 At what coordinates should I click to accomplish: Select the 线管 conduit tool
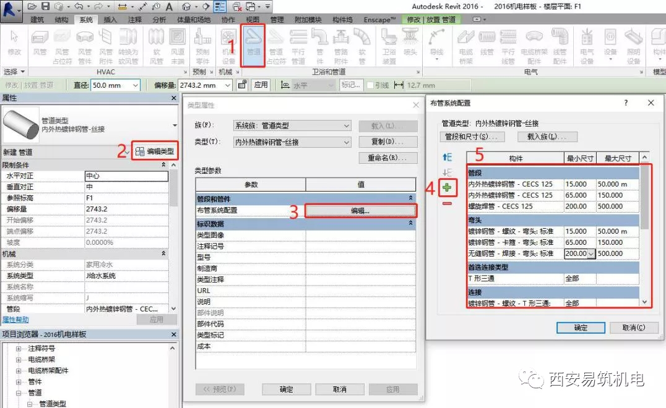point(487,43)
